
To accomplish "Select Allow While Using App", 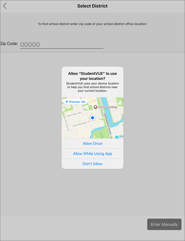I will coord(92,154).
